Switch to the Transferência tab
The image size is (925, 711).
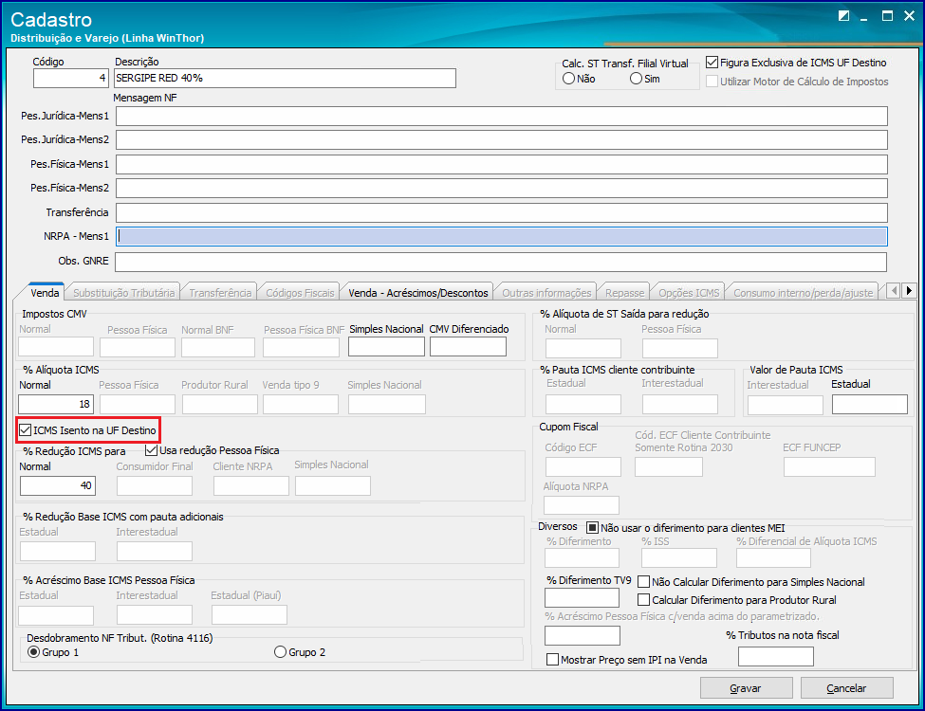(x=220, y=293)
